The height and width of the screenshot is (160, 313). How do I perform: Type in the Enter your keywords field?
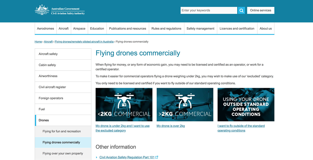coord(208,10)
